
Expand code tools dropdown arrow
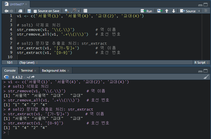(78, 11)
